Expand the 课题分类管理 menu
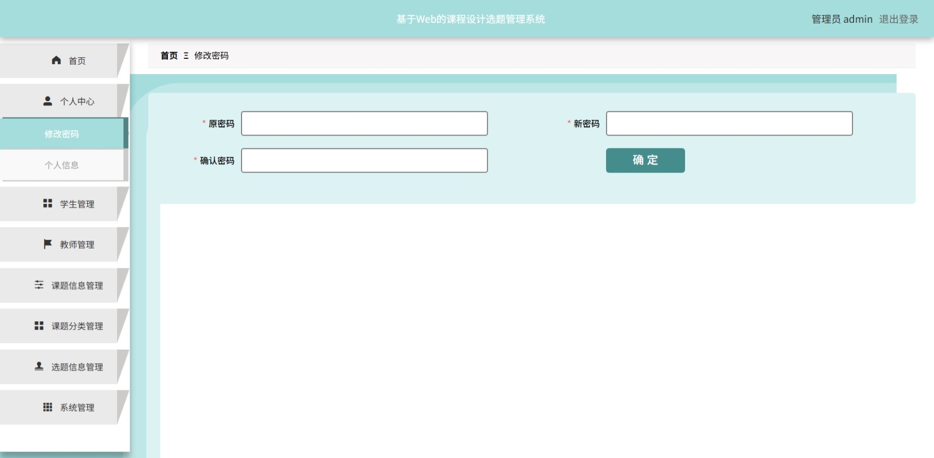The image size is (934, 458). [x=64, y=326]
